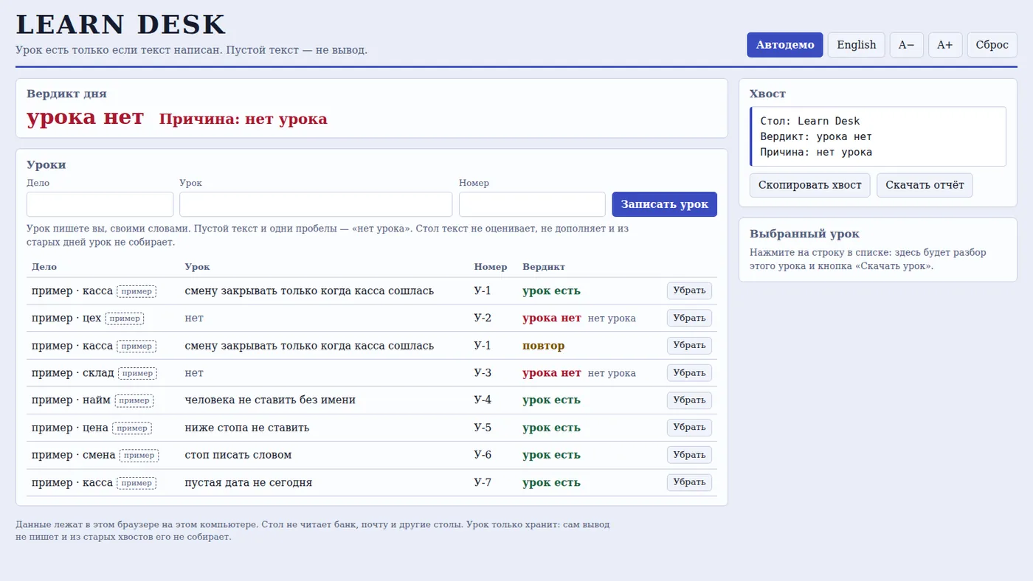Increase font size with A+ button
This screenshot has width=1033, height=581.
[944, 45]
